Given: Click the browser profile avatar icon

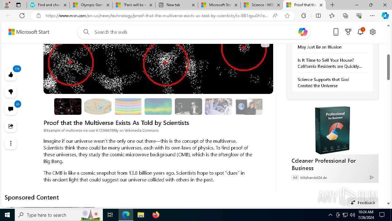Looking at the screenshot, I should [7, 5].
